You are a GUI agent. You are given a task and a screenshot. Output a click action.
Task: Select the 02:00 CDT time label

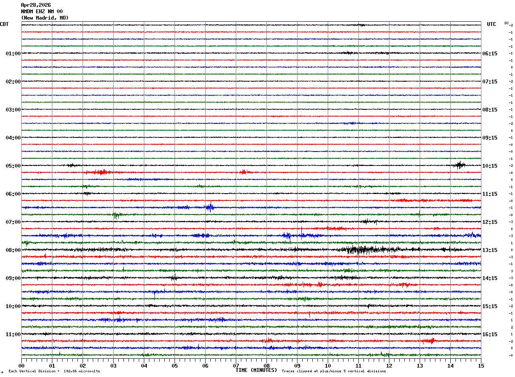[13, 82]
